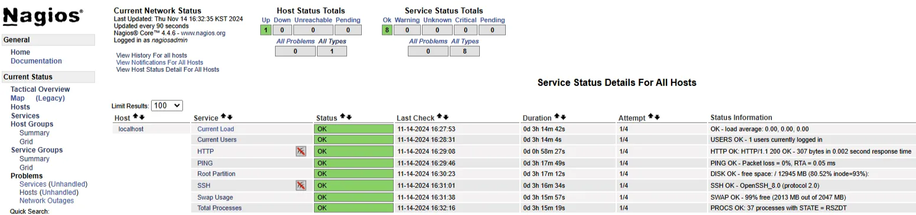Open the Current Load service
The image size is (916, 215).
click(215, 129)
